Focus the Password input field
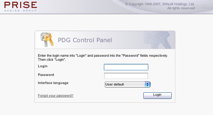Screen dimensions: 213x115 (x=126, y=76)
